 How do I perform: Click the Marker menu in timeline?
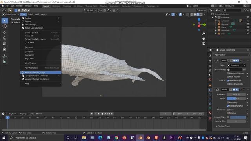[39, 114]
